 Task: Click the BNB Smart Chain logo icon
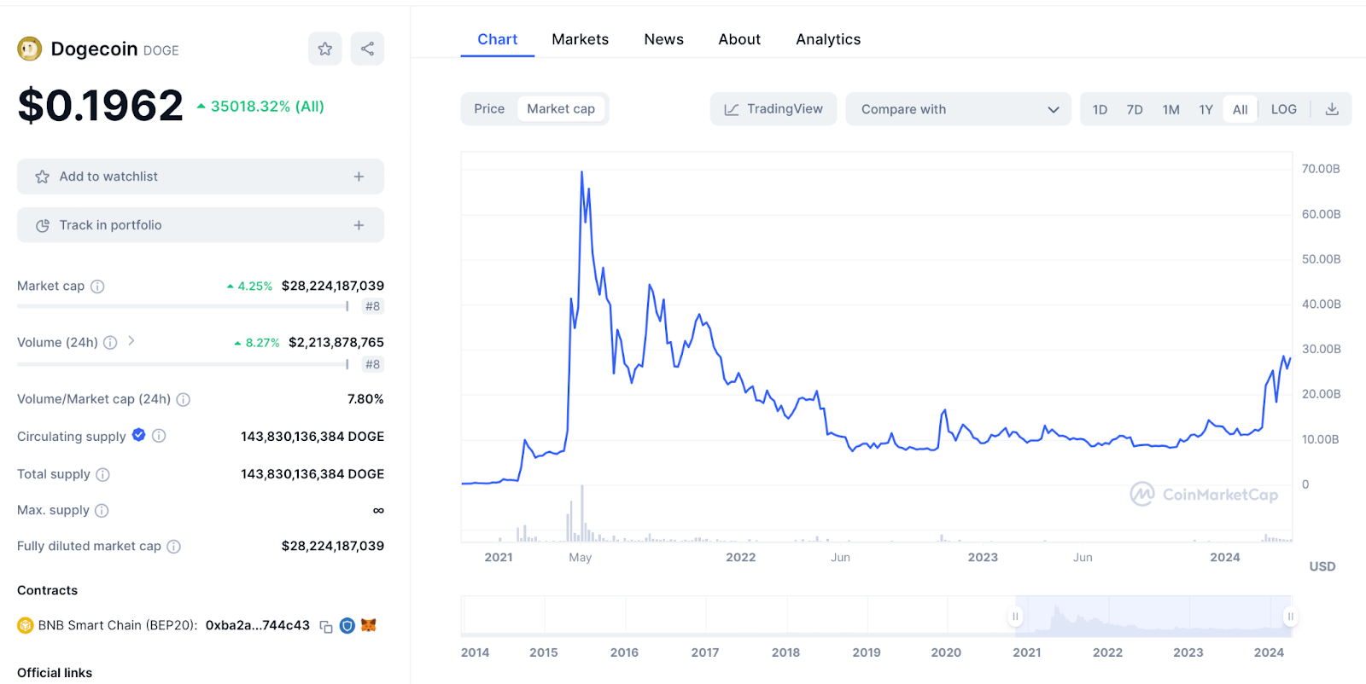(x=26, y=625)
